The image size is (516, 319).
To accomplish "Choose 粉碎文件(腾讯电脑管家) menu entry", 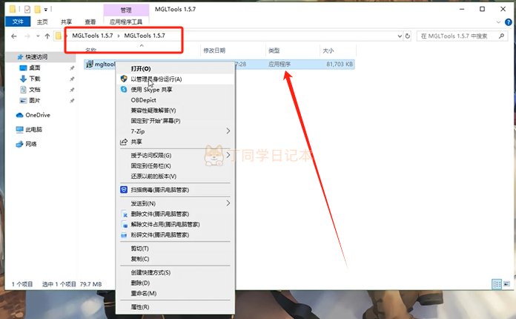I will click(176, 234).
